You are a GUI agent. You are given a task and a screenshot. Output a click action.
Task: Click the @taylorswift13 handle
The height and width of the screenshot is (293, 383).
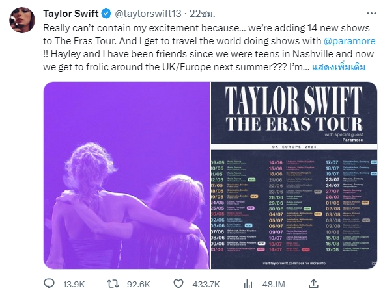click(x=148, y=14)
